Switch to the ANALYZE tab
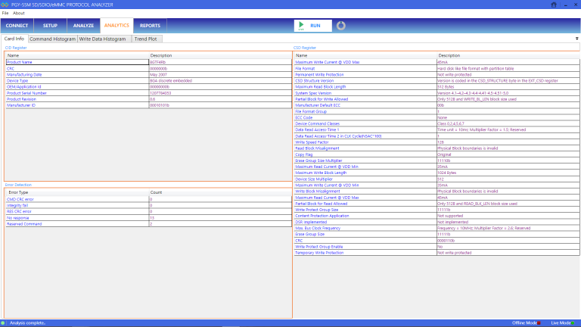The height and width of the screenshot is (327, 581). pos(83,26)
